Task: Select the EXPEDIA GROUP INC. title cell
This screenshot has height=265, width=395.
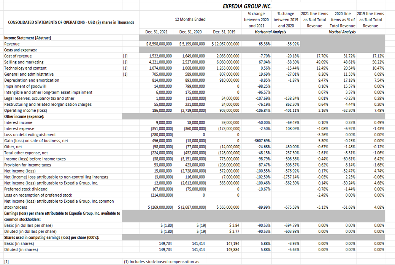Action: point(247,6)
